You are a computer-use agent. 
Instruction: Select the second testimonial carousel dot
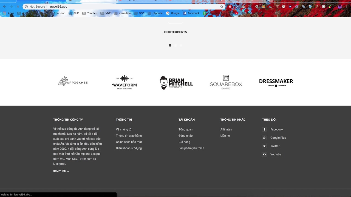(175, 45)
